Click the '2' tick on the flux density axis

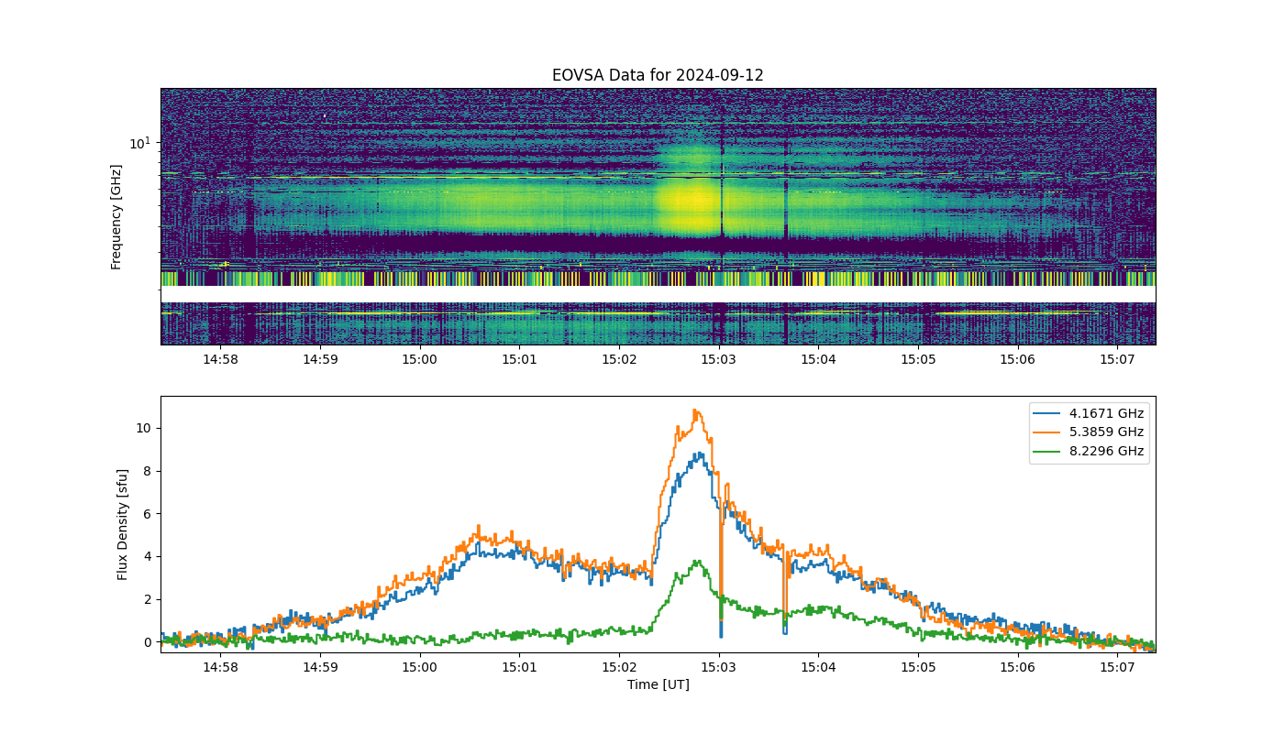tap(149, 599)
